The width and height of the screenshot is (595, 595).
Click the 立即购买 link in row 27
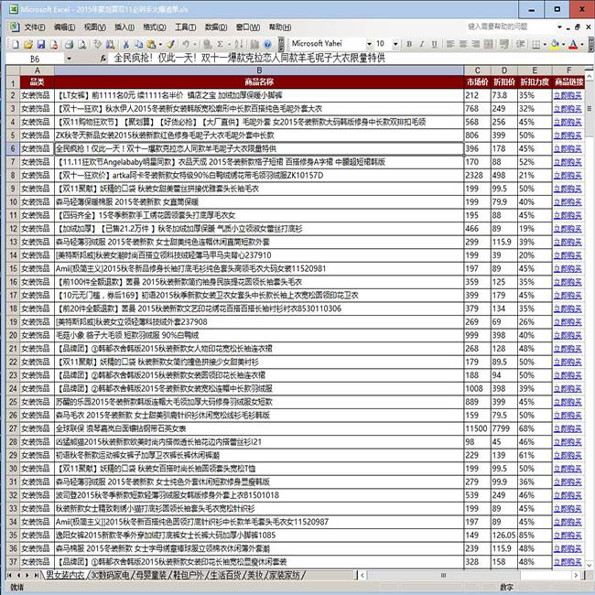568,428
